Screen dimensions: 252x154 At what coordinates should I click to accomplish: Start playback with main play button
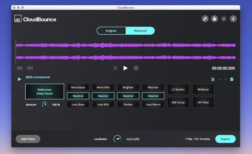pos(125,68)
